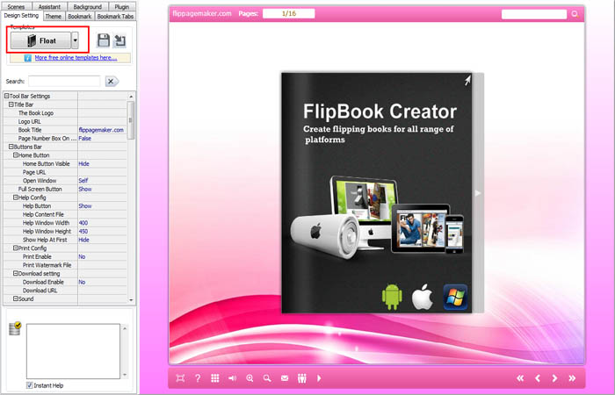
Task: Open the help question mark icon
Action: [x=198, y=378]
